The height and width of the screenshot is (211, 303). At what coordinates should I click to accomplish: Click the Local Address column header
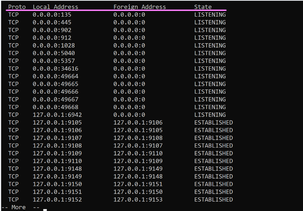pos(56,7)
